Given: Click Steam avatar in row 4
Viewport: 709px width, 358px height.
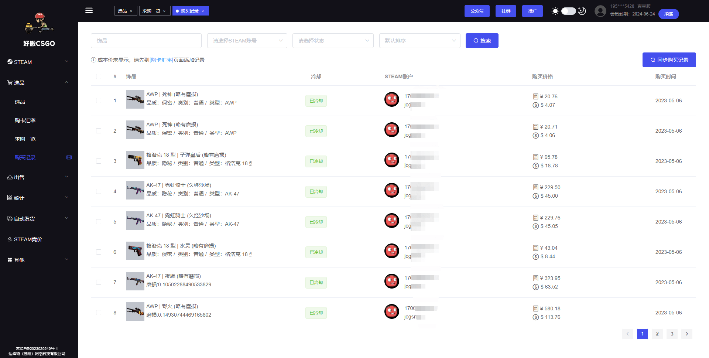Looking at the screenshot, I should [x=392, y=190].
